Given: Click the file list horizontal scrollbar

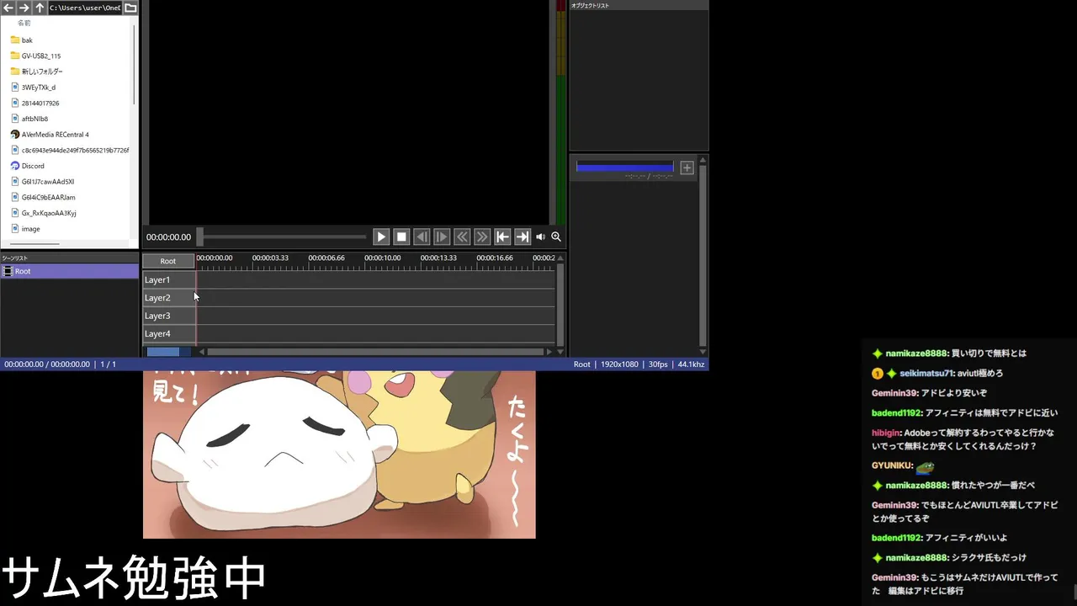Looking at the screenshot, I should (34, 244).
